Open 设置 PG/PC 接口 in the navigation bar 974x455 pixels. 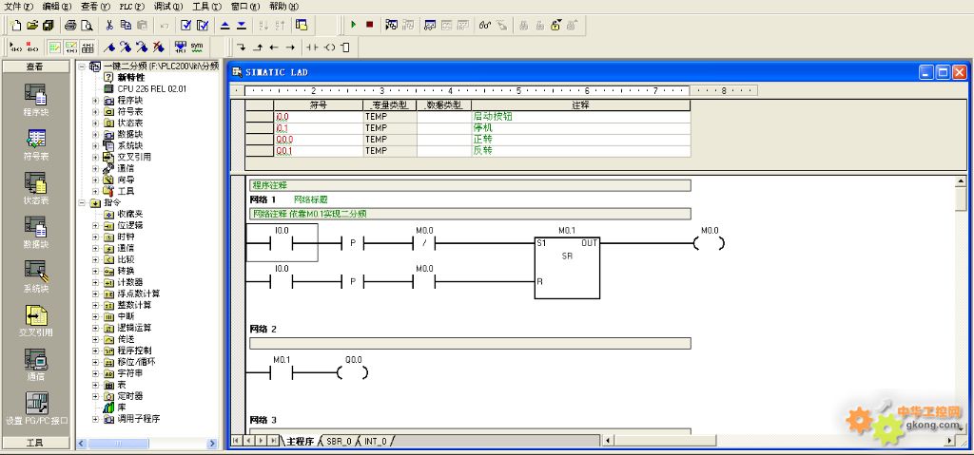coord(36,408)
